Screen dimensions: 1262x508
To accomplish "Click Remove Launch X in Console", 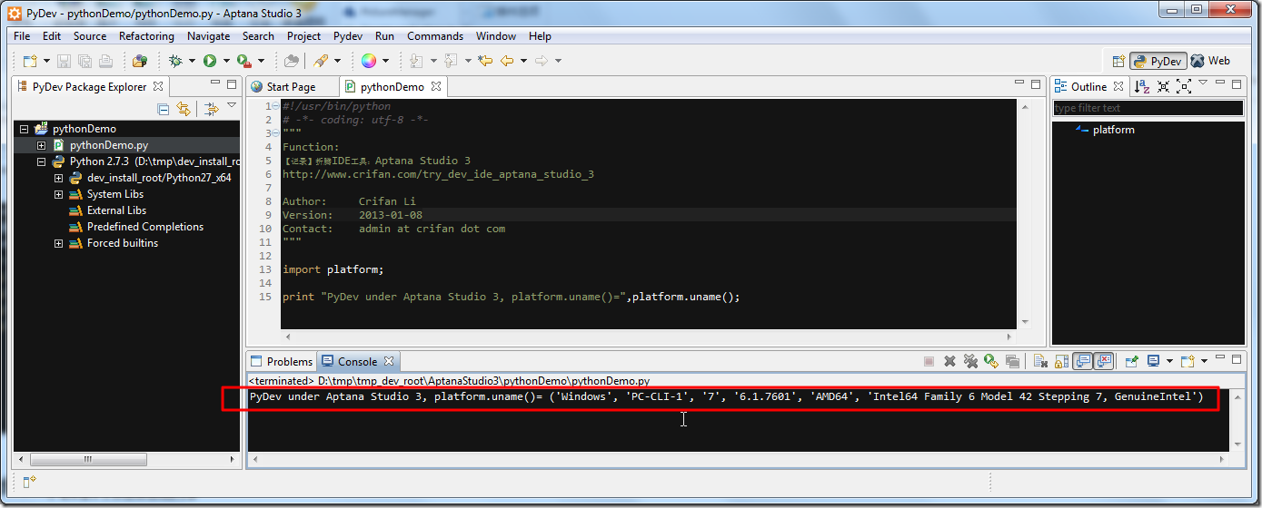I will (x=949, y=361).
